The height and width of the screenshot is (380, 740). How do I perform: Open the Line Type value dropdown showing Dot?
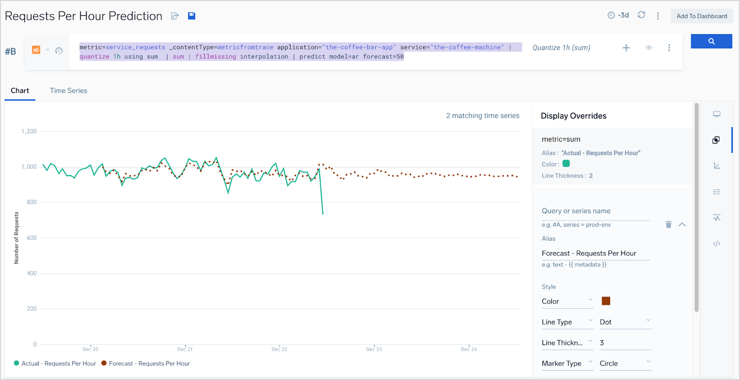coord(625,322)
